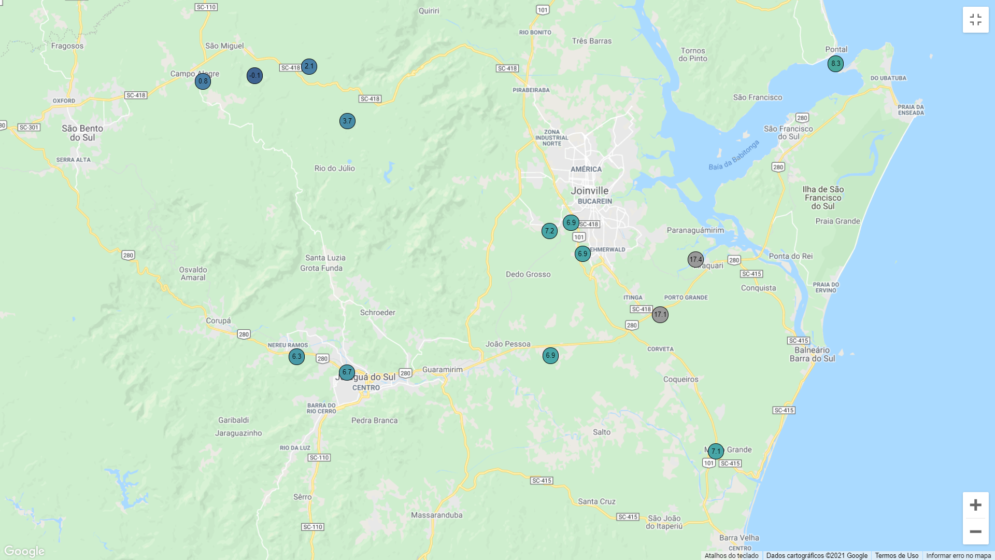This screenshot has height=560, width=995.
Task: Select the 2.1 marker on SC-418
Action: [309, 66]
